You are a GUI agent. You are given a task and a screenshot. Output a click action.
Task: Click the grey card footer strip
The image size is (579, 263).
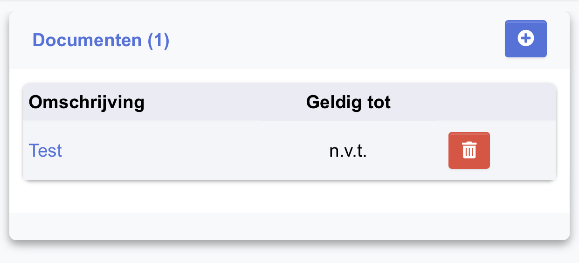point(289,226)
